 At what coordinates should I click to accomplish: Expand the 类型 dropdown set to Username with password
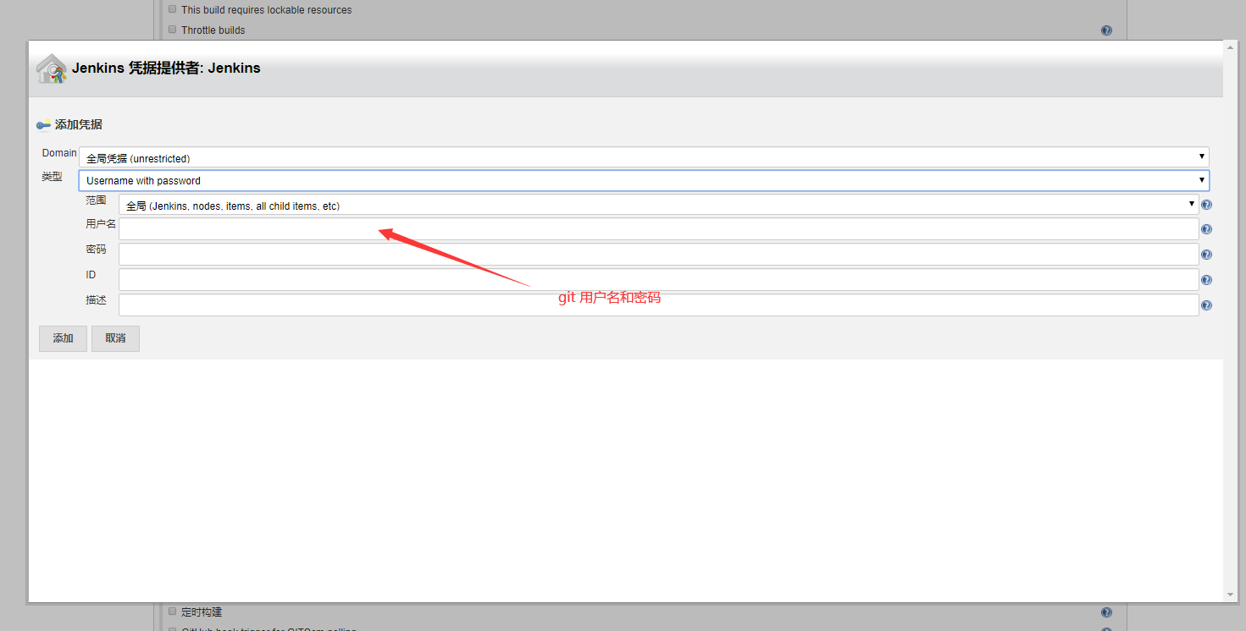pos(644,180)
